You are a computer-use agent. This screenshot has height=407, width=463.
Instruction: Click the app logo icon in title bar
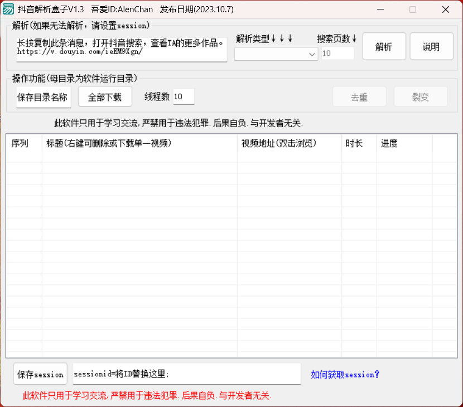[x=8, y=9]
